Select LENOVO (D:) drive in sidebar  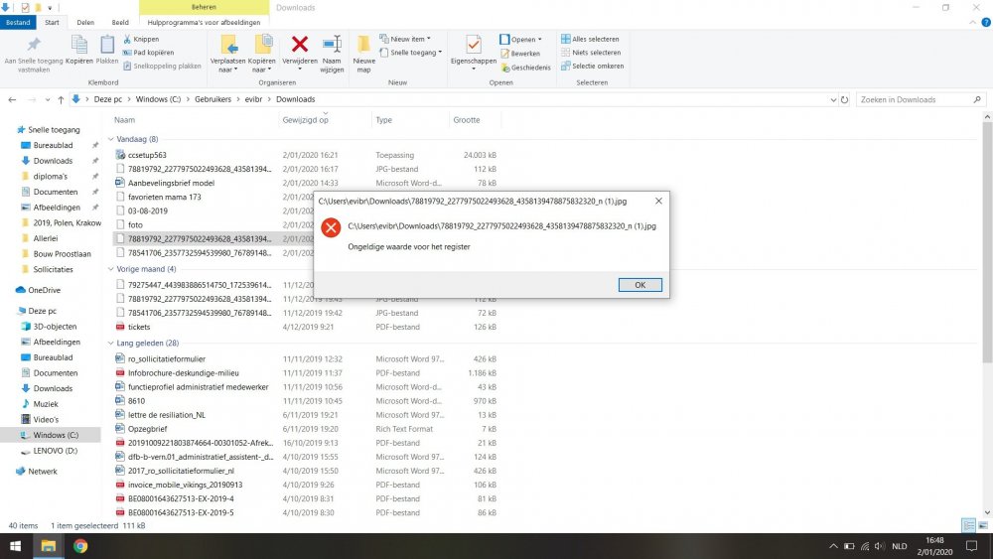tap(55, 451)
